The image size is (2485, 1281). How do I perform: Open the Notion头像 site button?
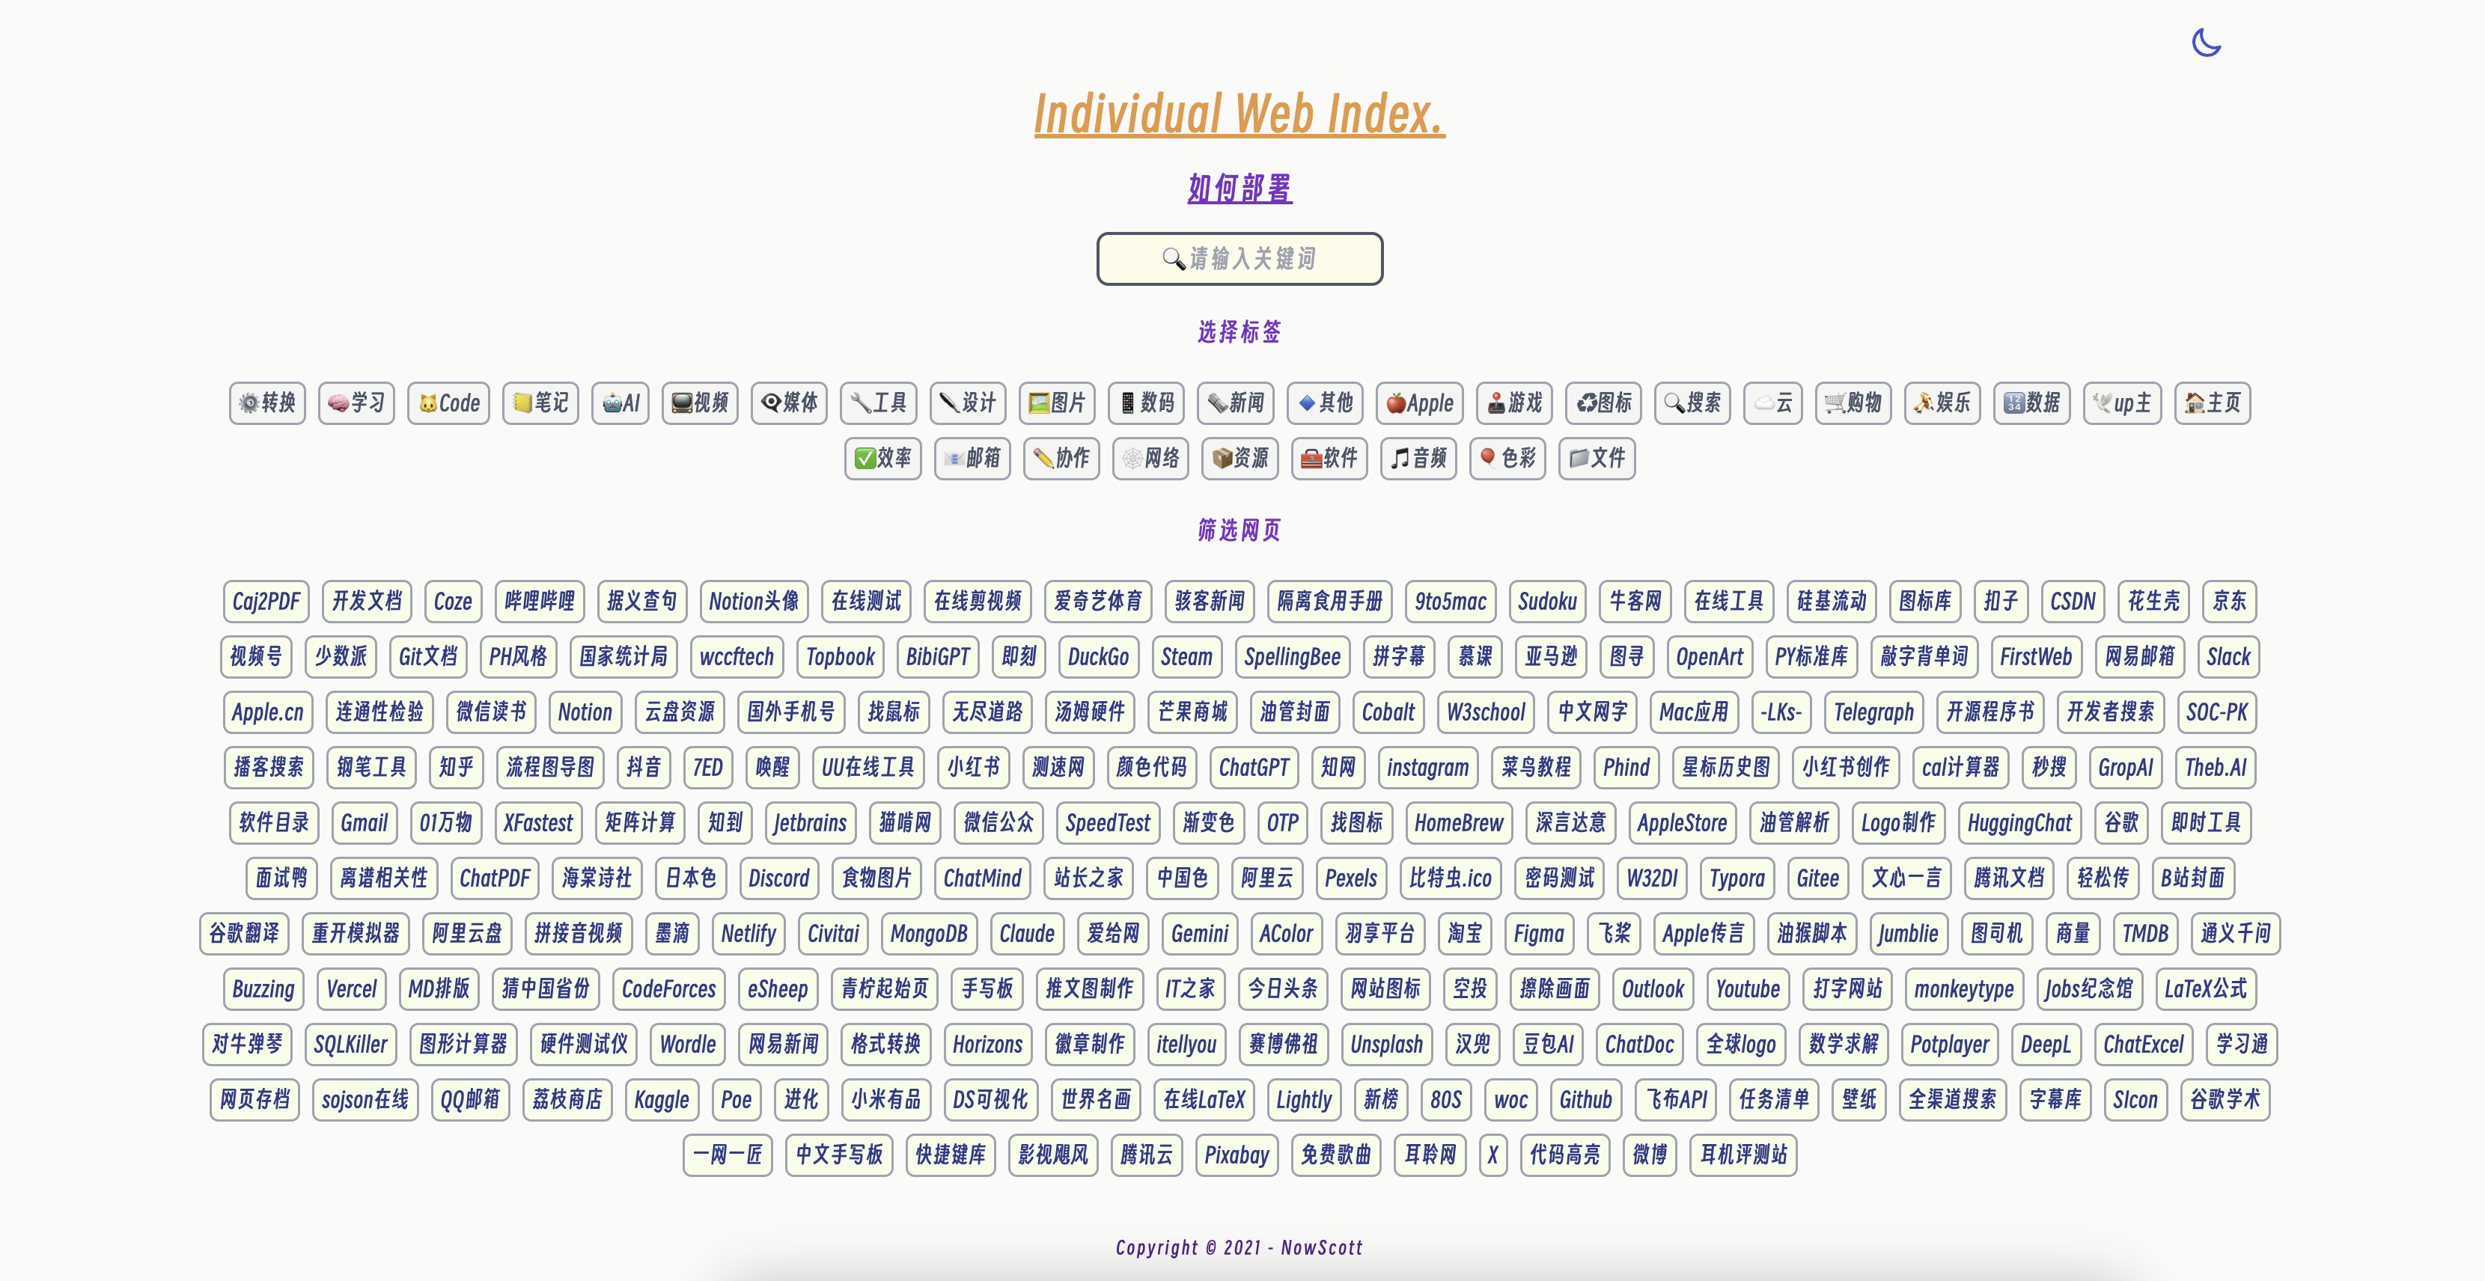(754, 602)
